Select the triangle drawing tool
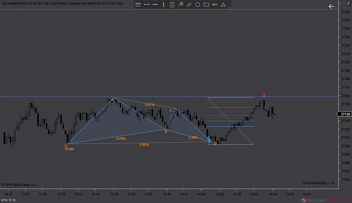 coord(223,5)
